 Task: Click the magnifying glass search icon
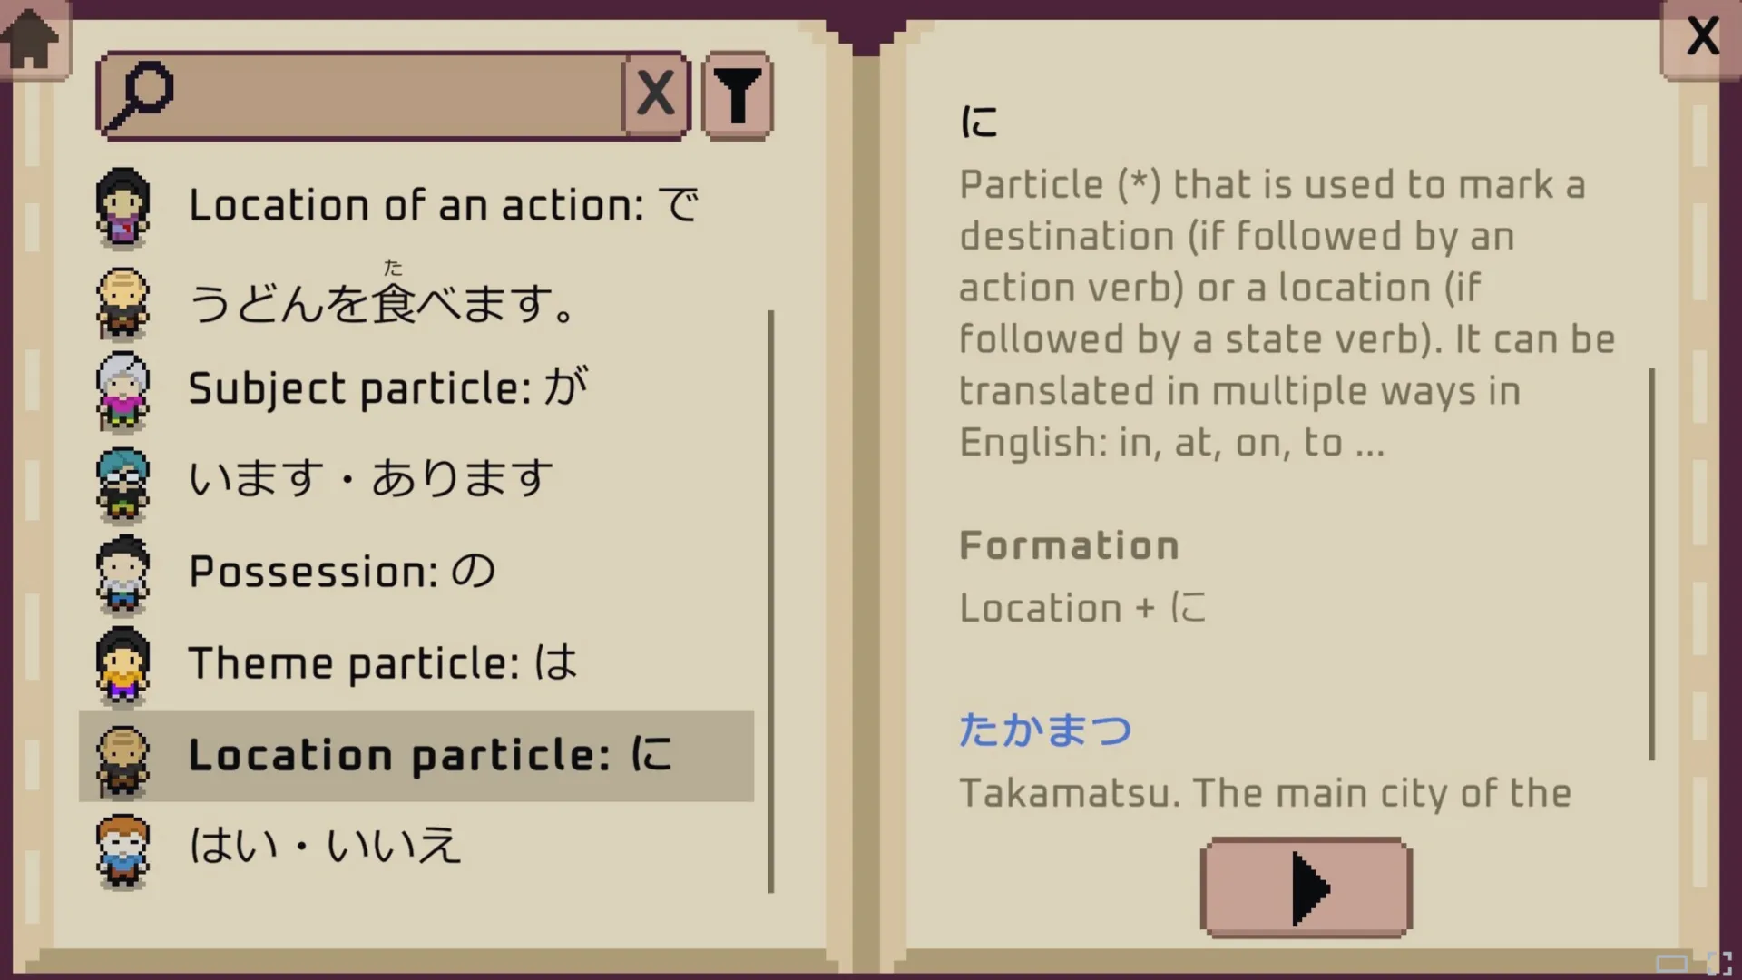pyautogui.click(x=139, y=94)
